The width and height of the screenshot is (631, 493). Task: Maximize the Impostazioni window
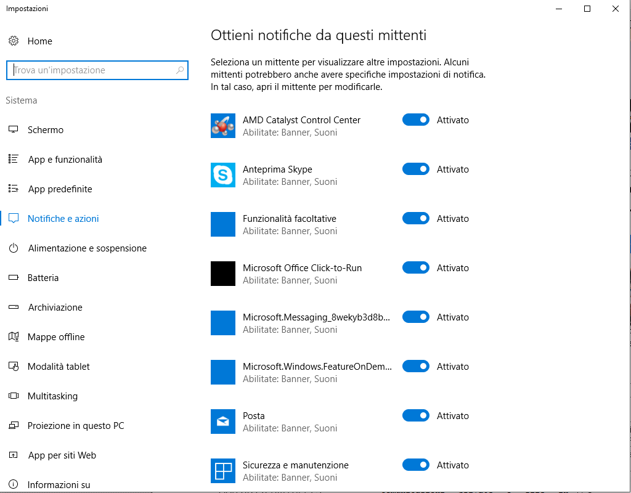587,9
